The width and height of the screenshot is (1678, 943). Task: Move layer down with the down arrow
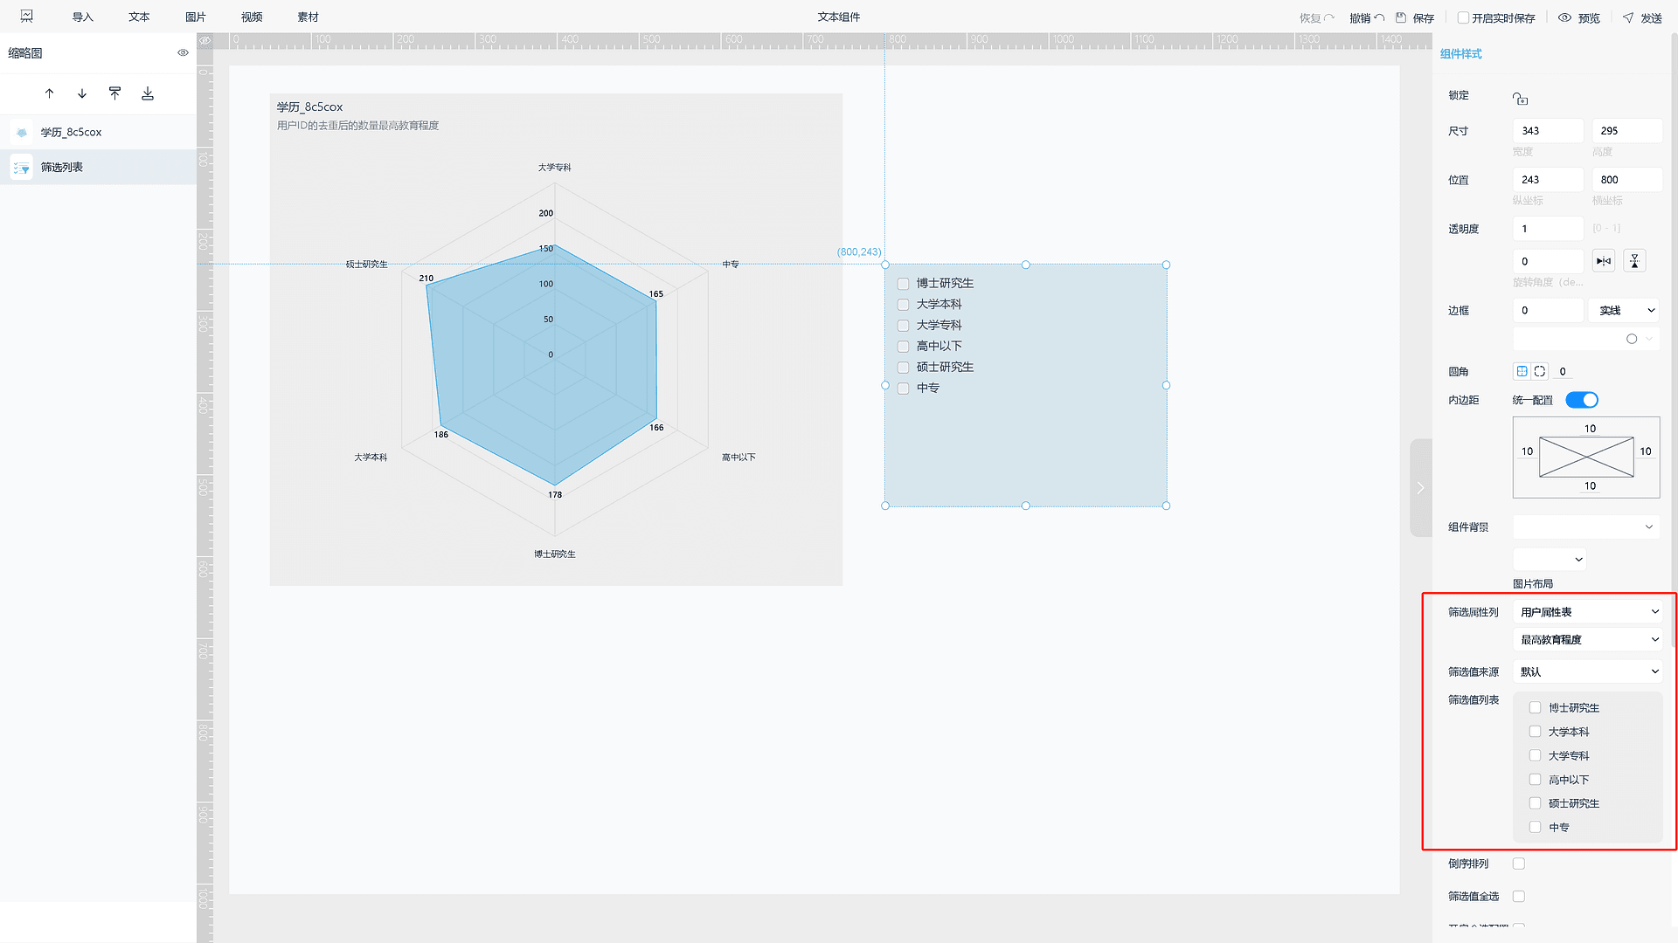[x=82, y=93]
